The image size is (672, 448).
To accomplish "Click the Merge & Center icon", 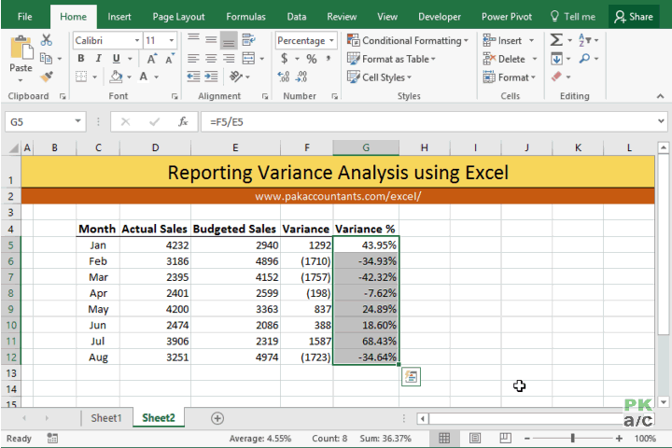I will 248,59.
